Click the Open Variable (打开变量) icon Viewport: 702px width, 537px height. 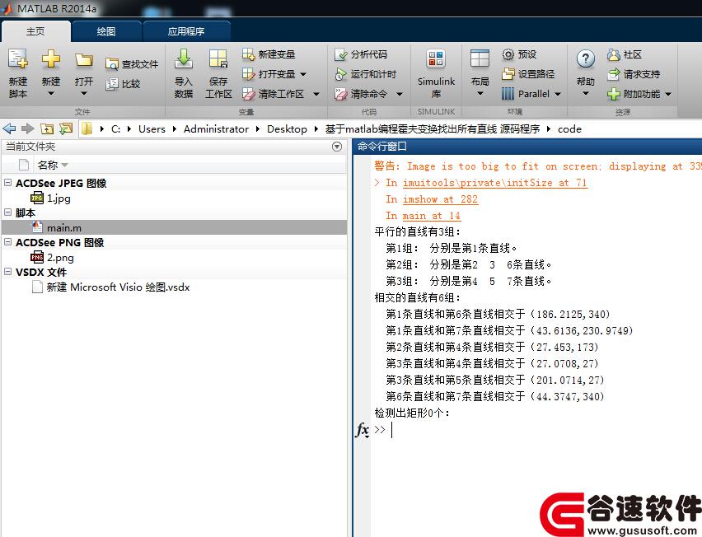point(248,74)
